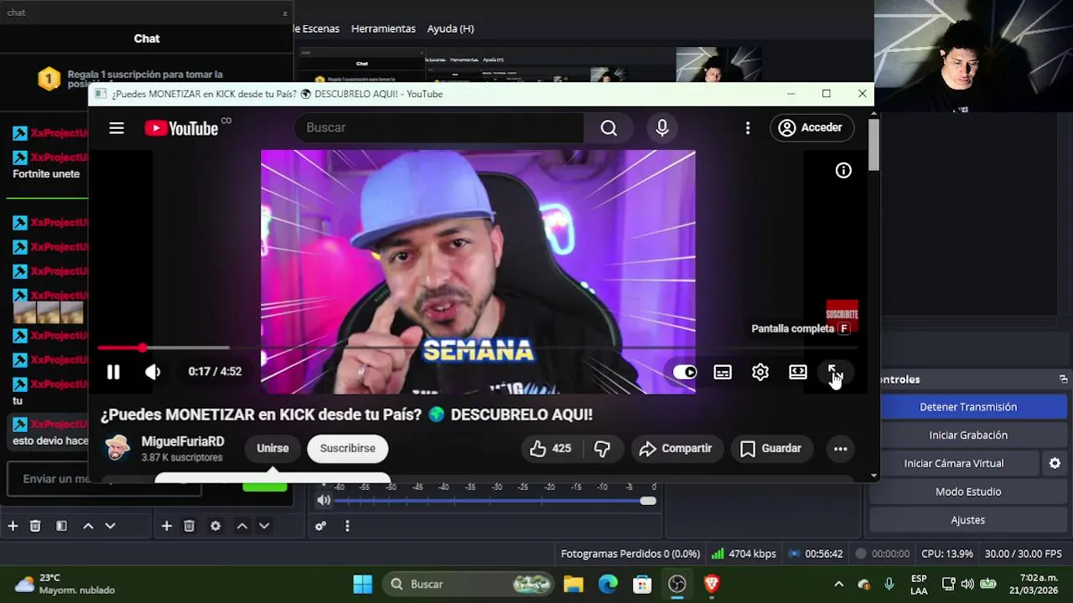Enable OBS Modo Estudio
1073x603 pixels.
coord(968,492)
